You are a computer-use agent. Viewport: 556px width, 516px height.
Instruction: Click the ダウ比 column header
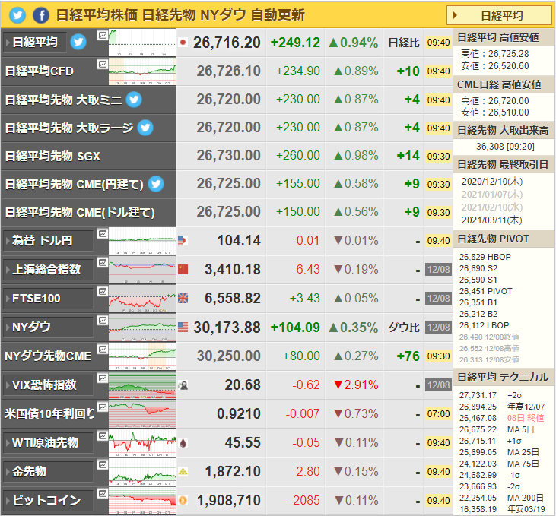pos(404,327)
